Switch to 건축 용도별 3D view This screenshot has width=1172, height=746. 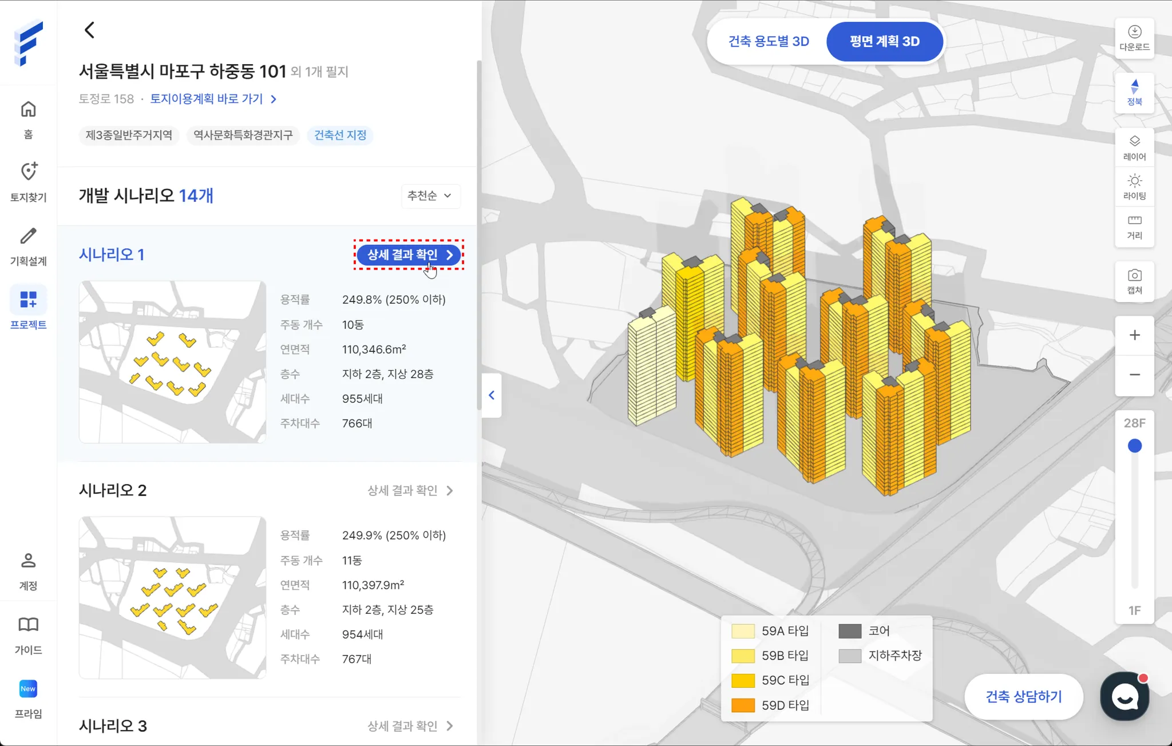[768, 41]
